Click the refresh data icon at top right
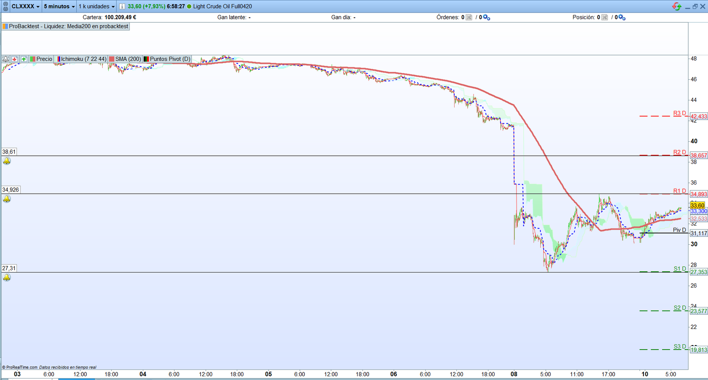 pyautogui.click(x=677, y=6)
